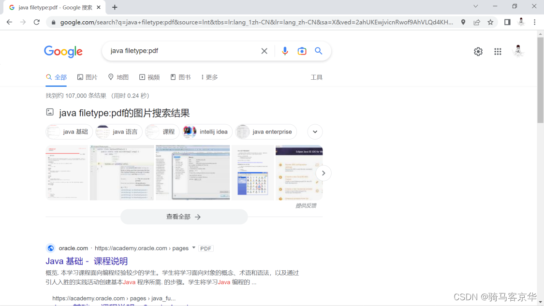Switch to 图片 images tab
This screenshot has height=306, width=544.
coord(87,77)
